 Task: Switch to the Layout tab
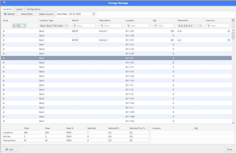[x=19, y=9]
